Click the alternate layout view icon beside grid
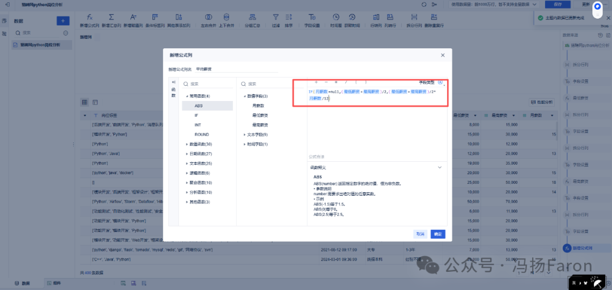 tap(95, 102)
